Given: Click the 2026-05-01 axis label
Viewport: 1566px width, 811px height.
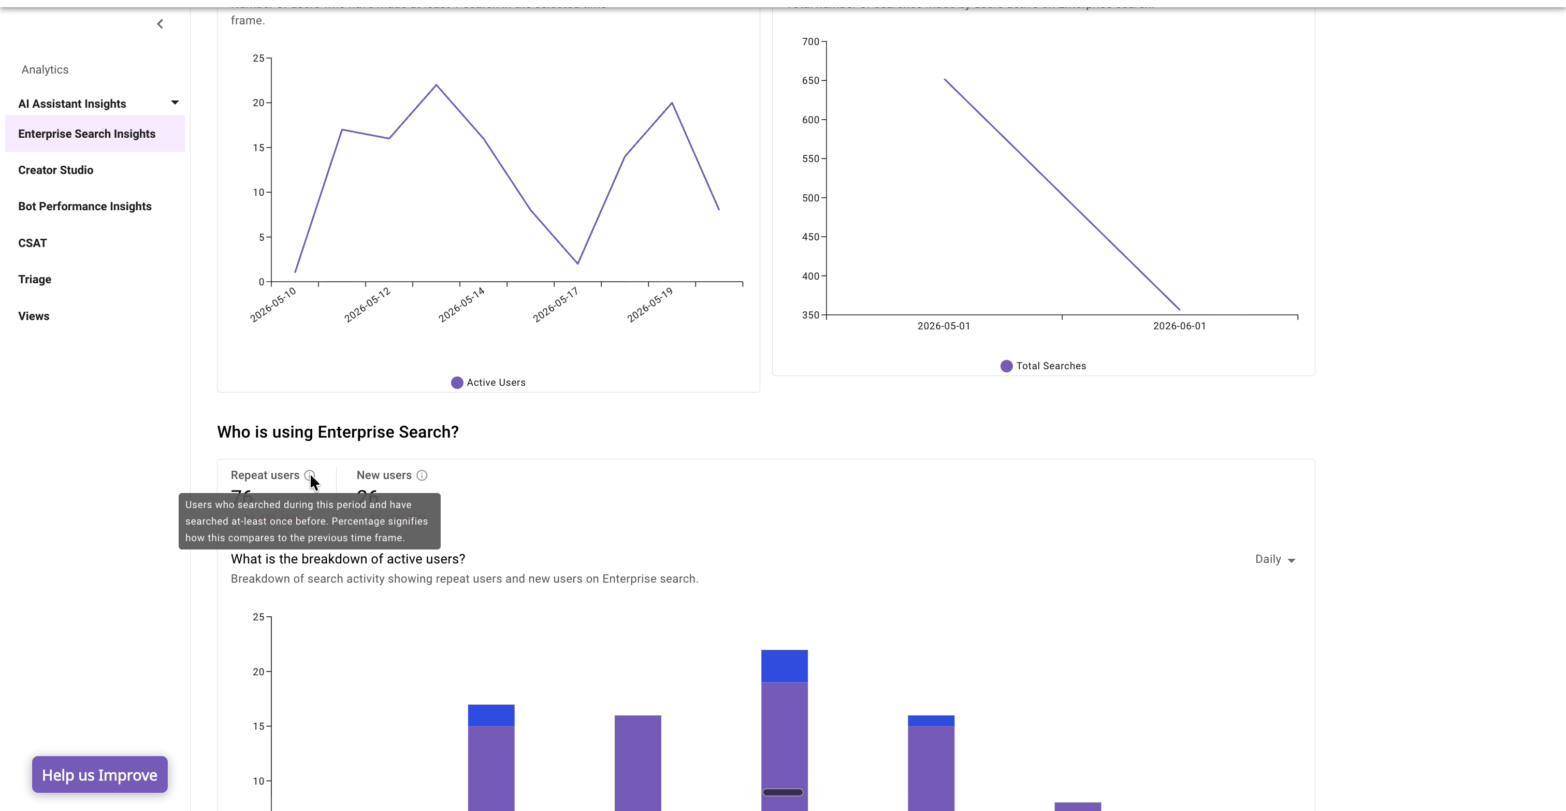Looking at the screenshot, I should click(x=944, y=326).
